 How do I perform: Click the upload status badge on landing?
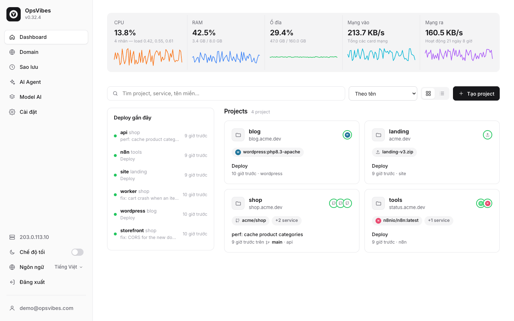[x=488, y=135]
